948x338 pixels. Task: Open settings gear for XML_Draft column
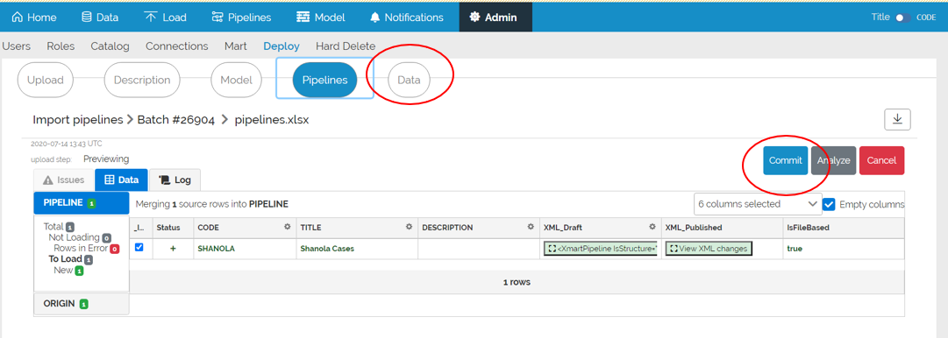(x=652, y=228)
